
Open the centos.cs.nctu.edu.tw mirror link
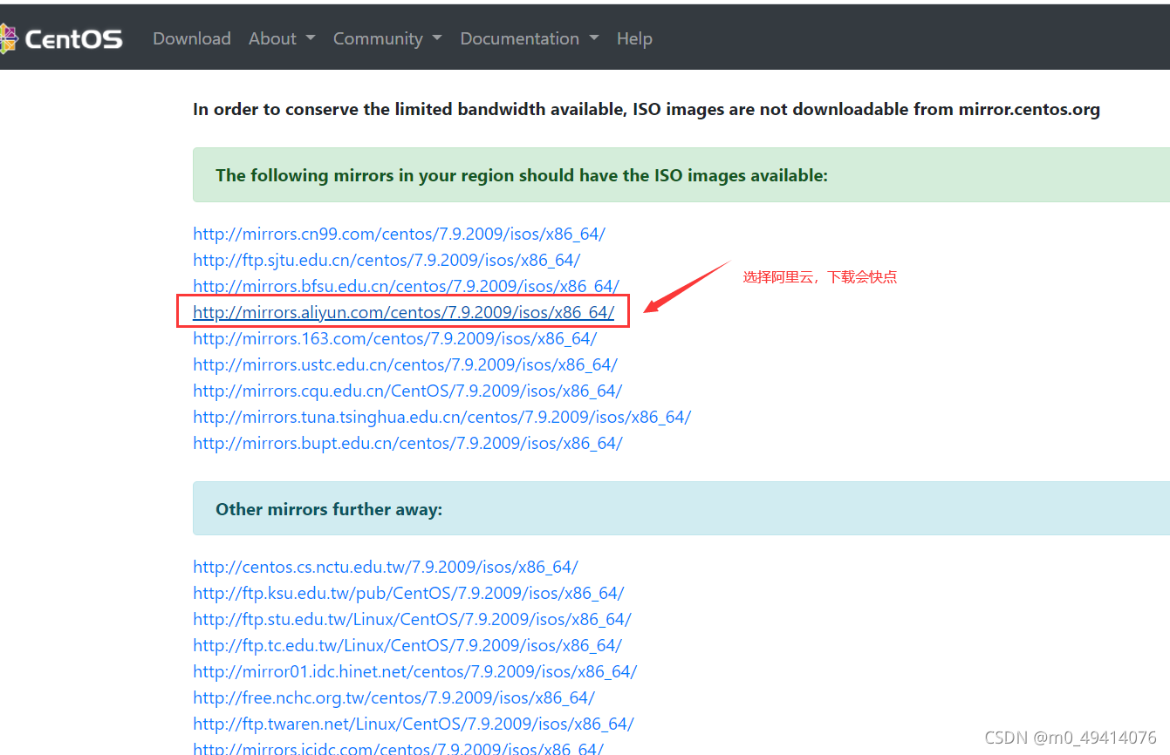[386, 567]
